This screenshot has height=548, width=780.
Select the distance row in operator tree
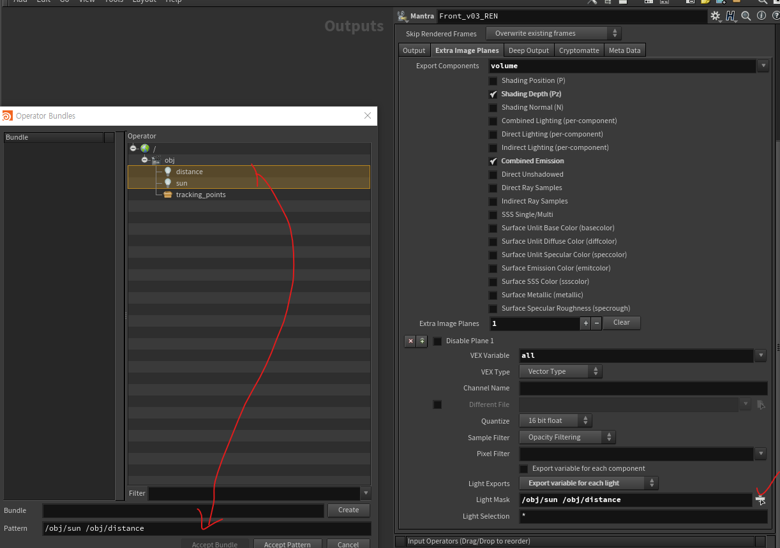click(x=249, y=172)
